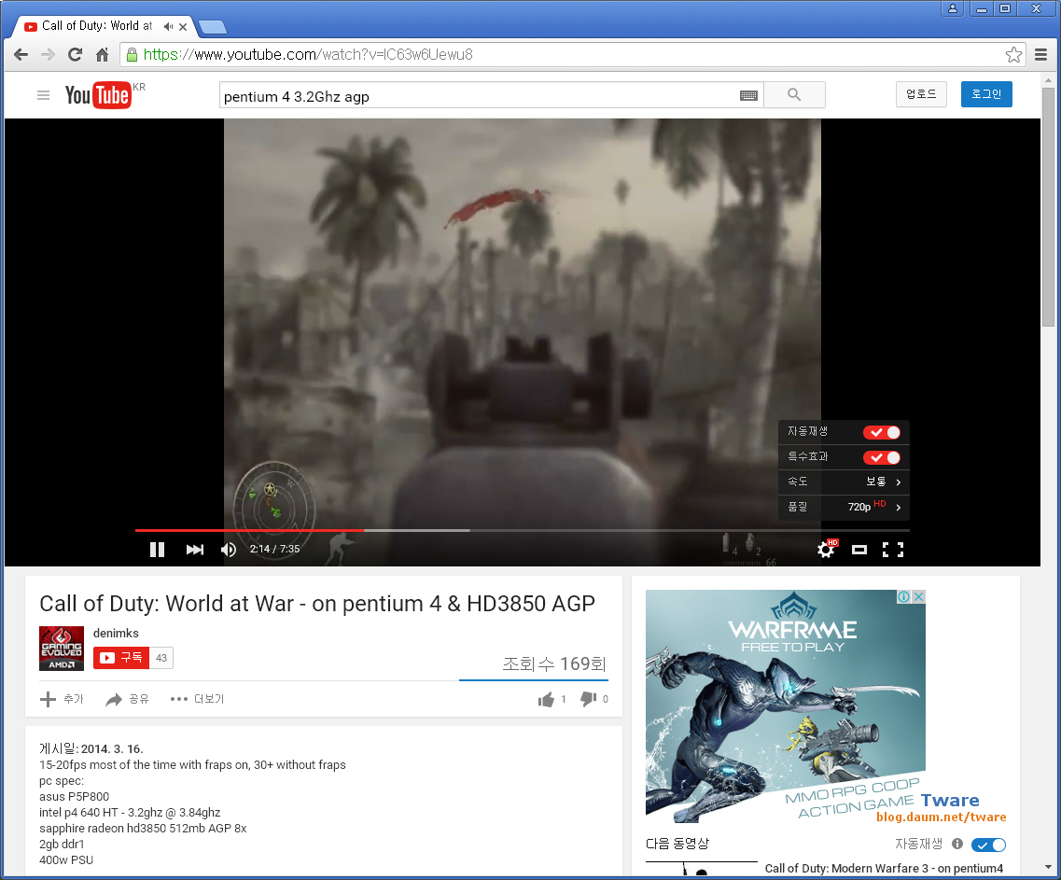1061x880 pixels.
Task: Click the video title text
Action: tap(317, 604)
